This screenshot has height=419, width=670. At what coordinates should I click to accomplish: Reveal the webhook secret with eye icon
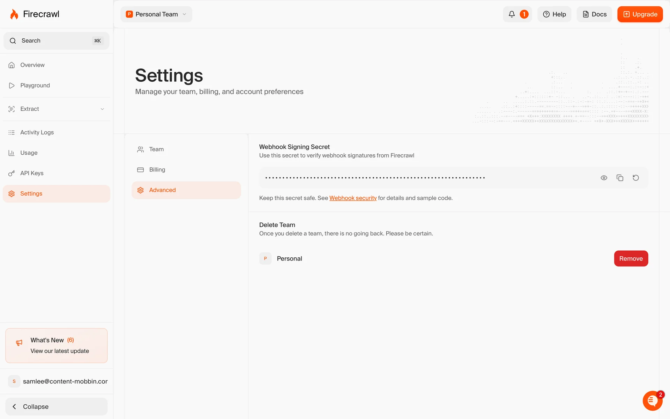click(604, 178)
